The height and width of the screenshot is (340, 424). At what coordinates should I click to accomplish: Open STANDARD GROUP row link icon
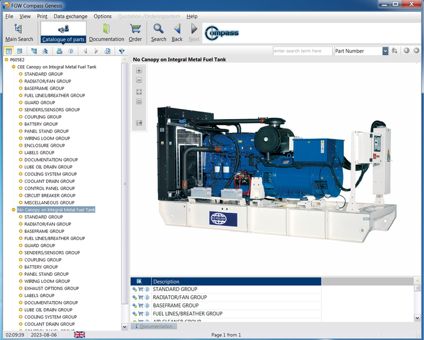134,289
